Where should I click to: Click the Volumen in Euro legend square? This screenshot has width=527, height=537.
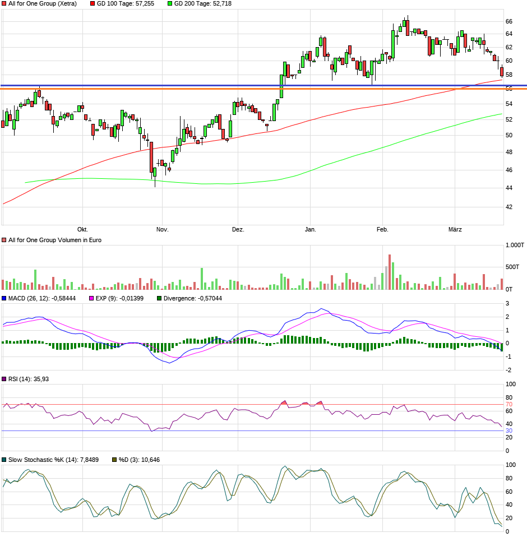point(4,240)
